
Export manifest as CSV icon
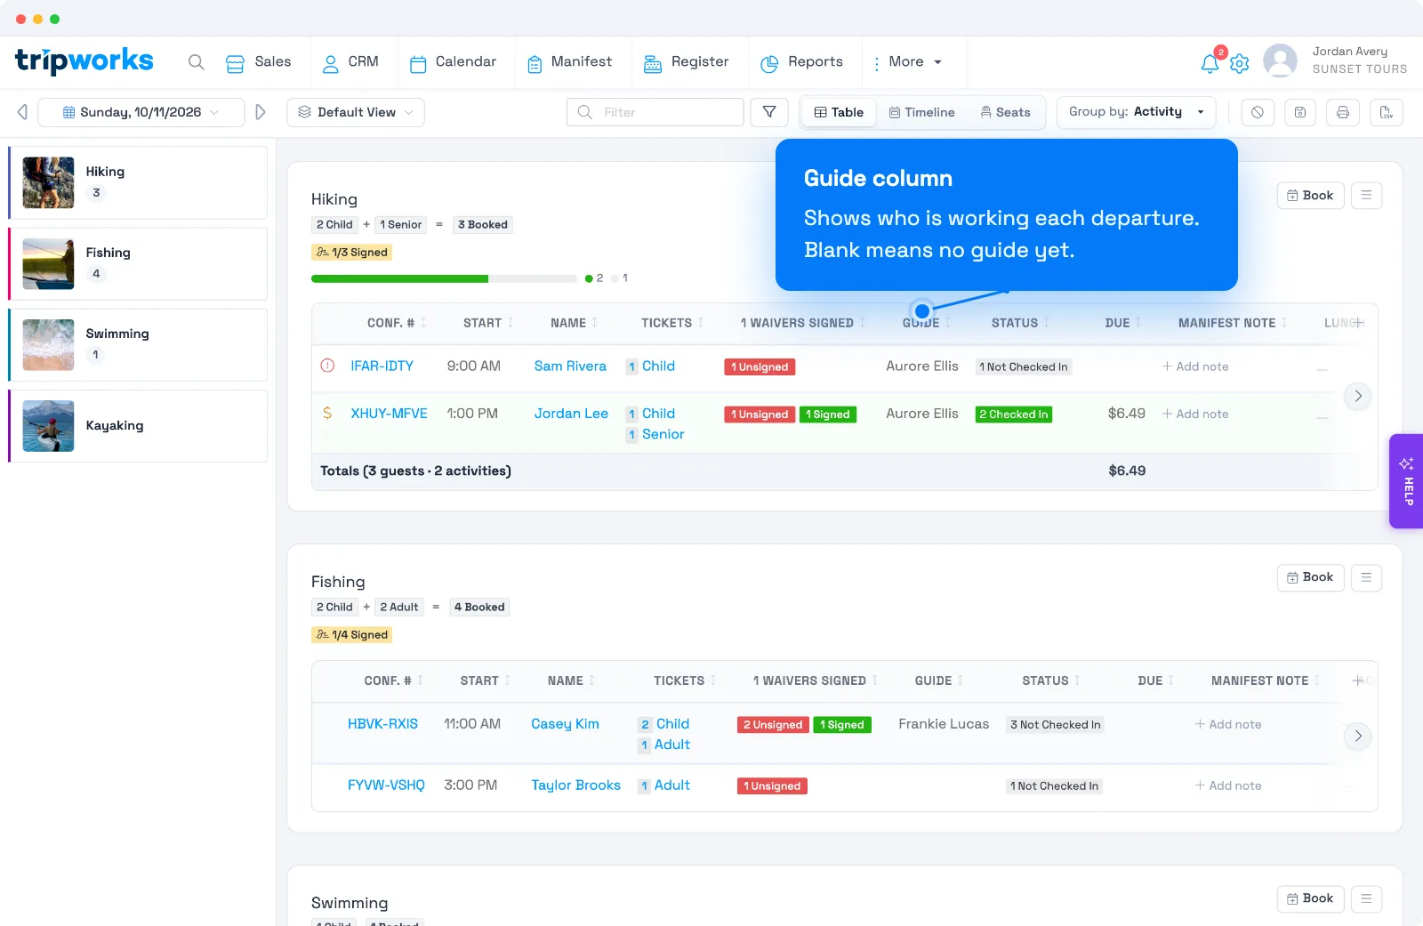click(x=1386, y=112)
